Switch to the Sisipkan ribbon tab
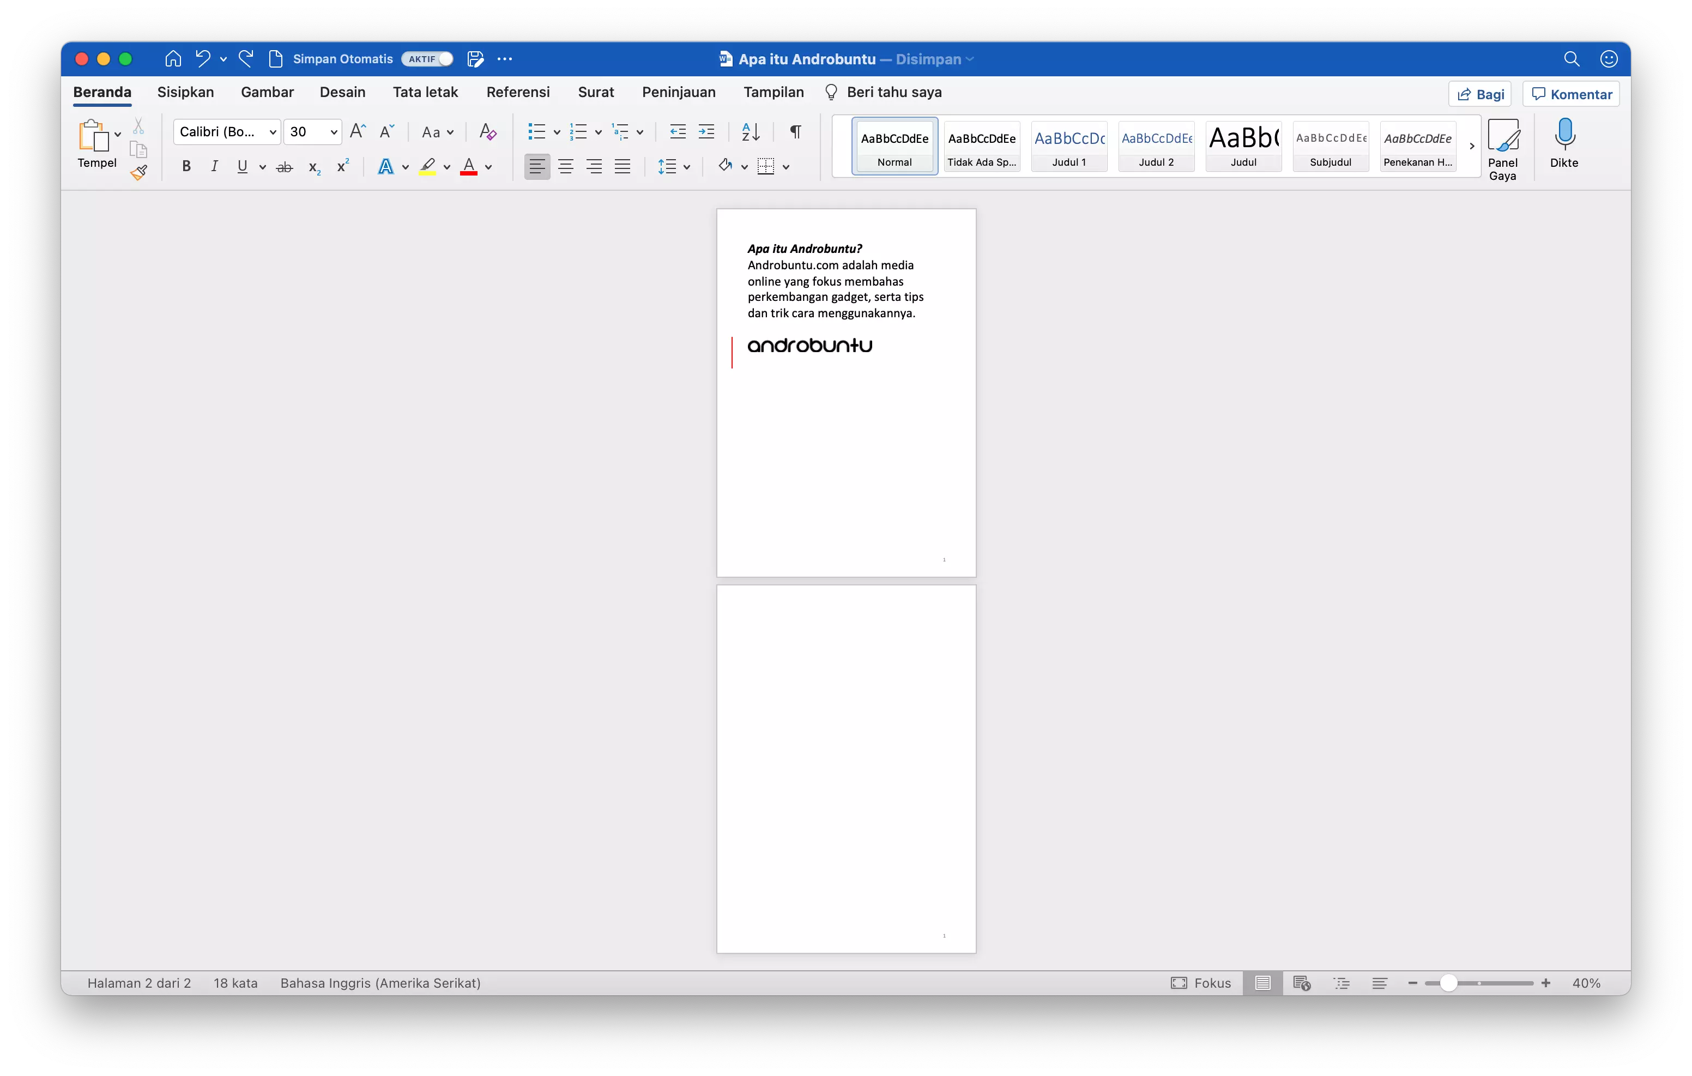 [x=185, y=92]
